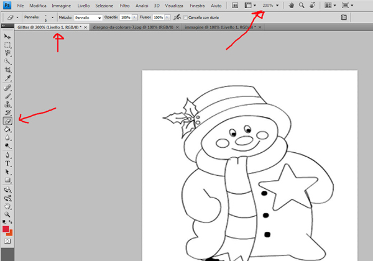The width and height of the screenshot is (373, 261).
Task: Toggle Quick Mask mode
Action: coord(7,241)
